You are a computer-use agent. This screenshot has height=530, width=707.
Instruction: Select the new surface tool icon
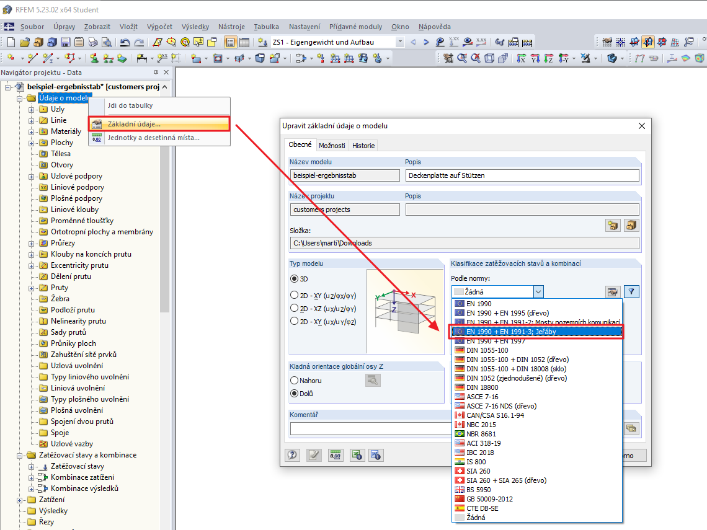click(195, 58)
